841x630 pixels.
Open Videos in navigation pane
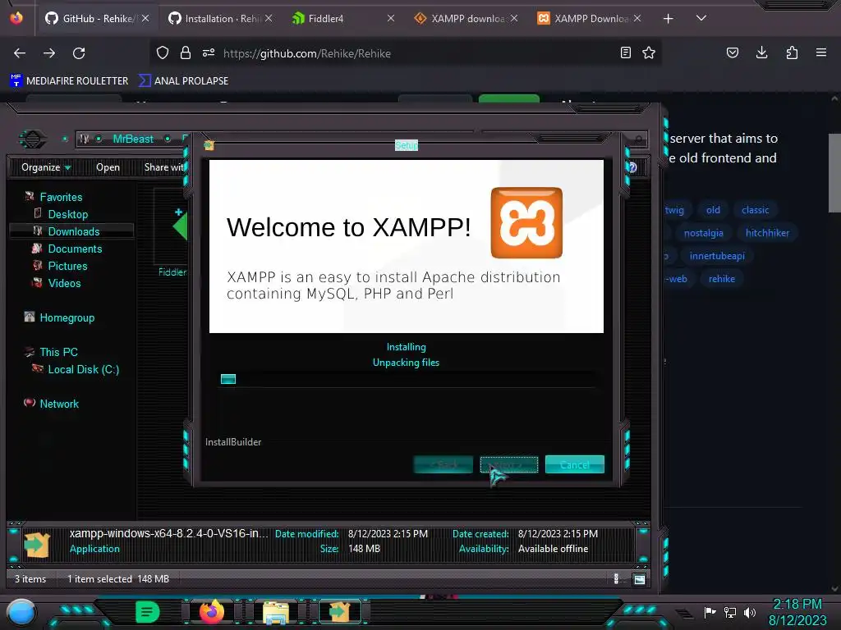point(64,283)
